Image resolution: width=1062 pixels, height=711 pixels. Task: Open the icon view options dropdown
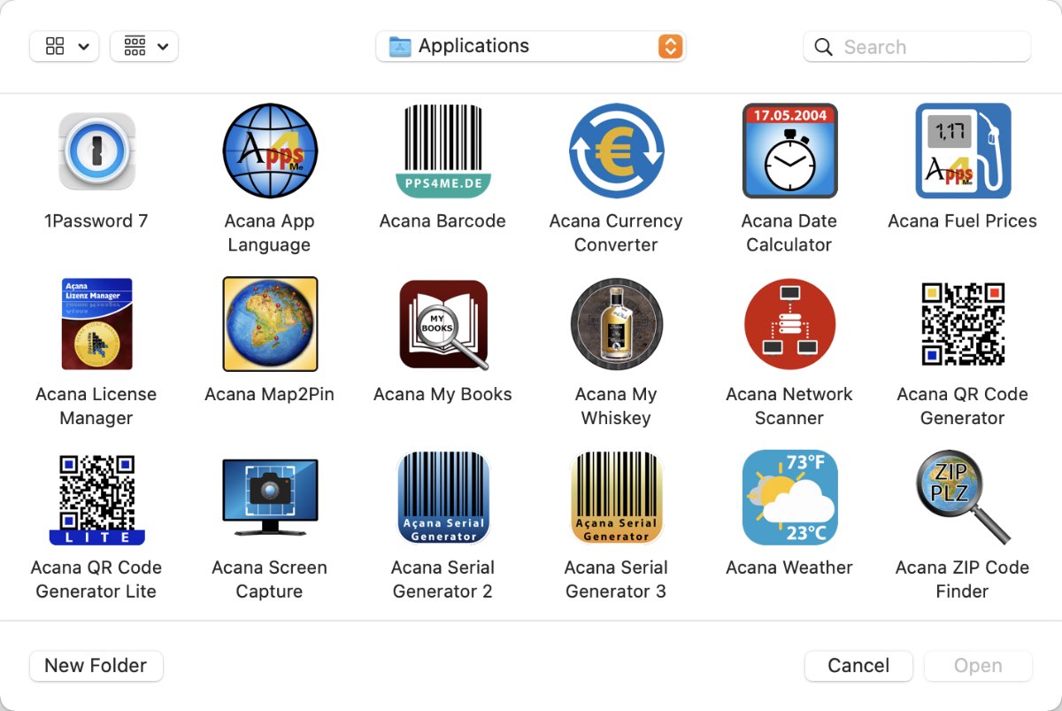(64, 47)
